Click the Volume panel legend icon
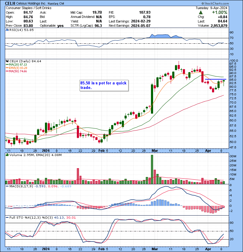 point(7,155)
